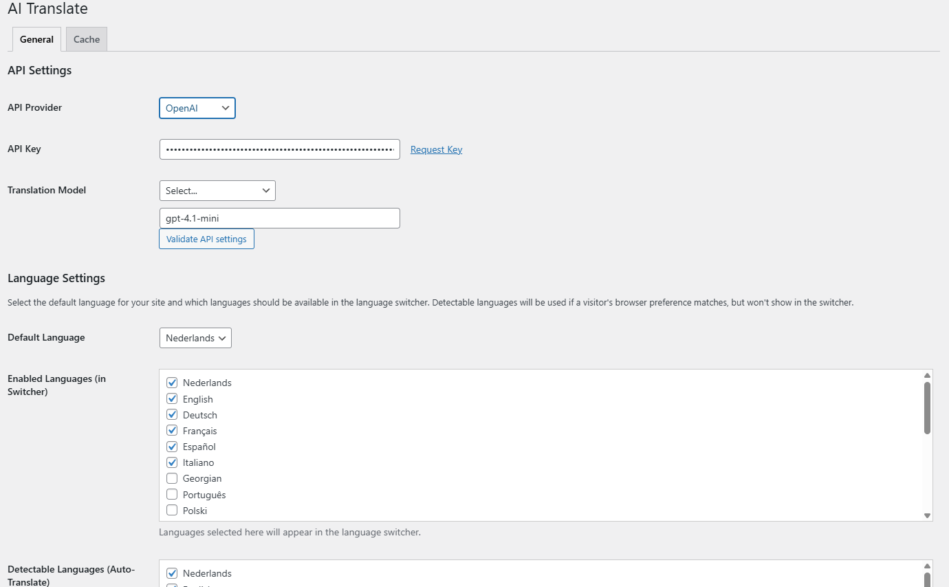Uncheck Nederlands in Enabled Languages list
This screenshot has width=949, height=587.
tap(172, 383)
